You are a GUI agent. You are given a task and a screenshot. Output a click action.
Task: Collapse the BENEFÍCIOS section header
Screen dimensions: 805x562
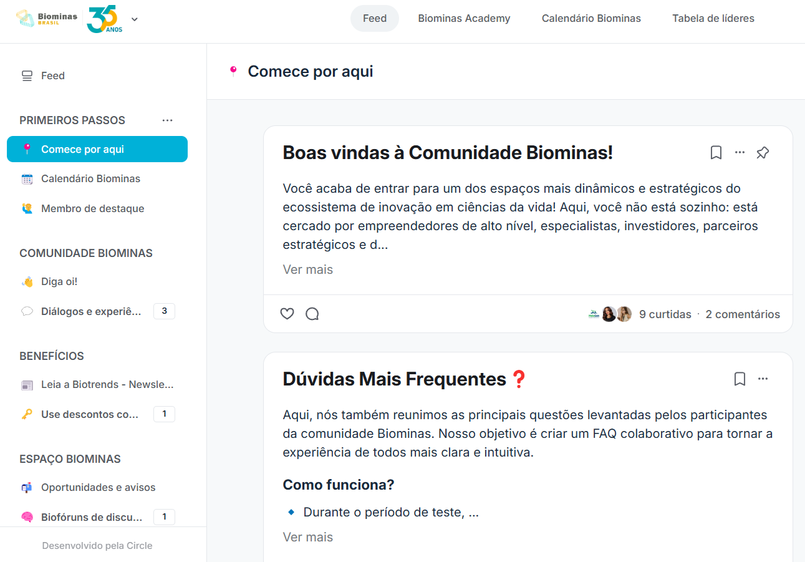(52, 356)
